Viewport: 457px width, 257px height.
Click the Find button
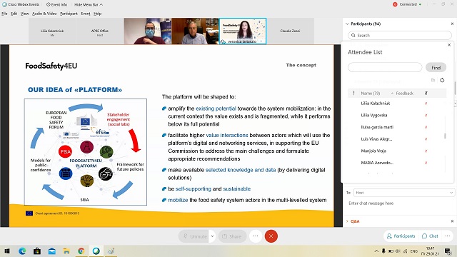[x=436, y=68]
